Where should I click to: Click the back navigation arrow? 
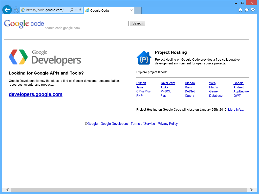tap(7, 10)
